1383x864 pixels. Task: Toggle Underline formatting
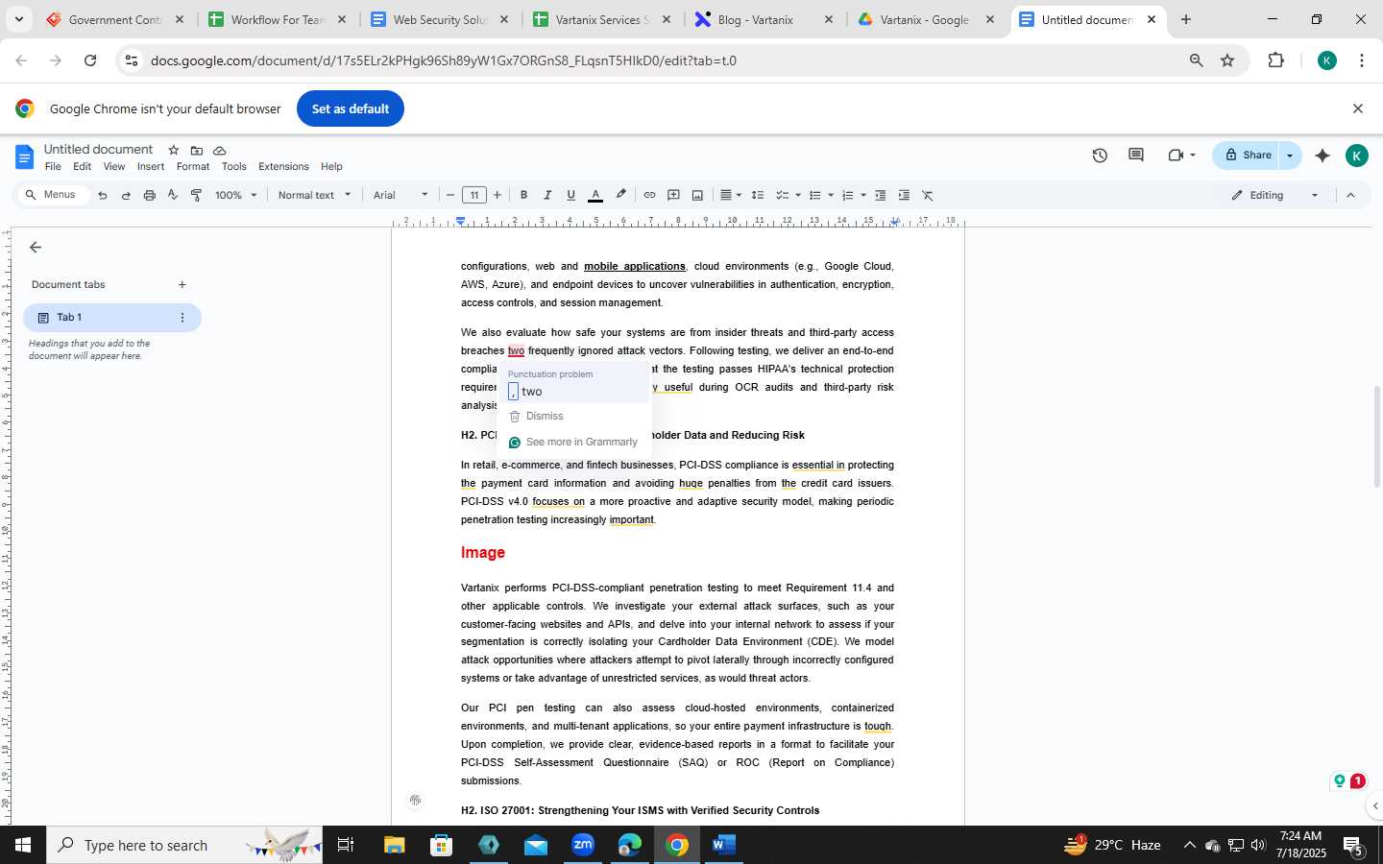pyautogui.click(x=570, y=195)
